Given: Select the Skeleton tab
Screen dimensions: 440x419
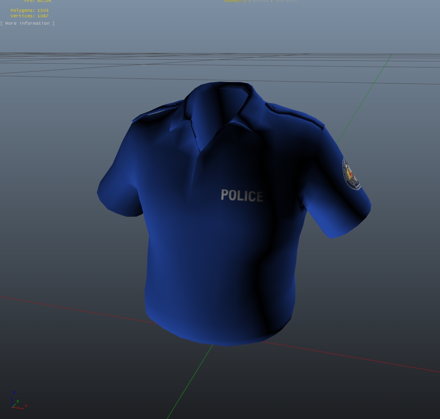Looking at the screenshot, I should coord(286,1).
